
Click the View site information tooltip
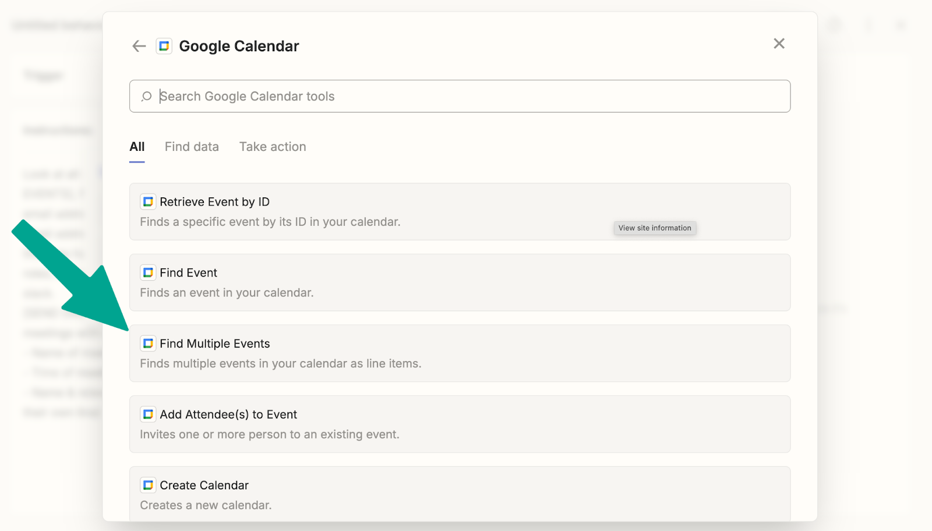[655, 228]
